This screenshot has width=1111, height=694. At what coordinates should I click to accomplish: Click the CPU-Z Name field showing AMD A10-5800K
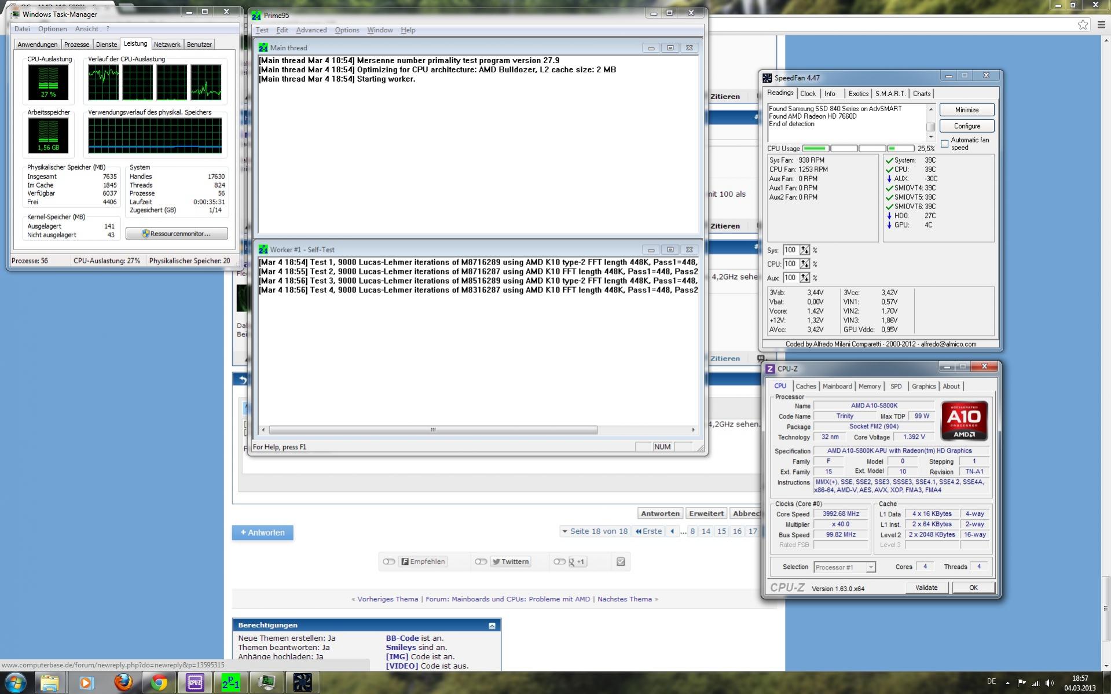(874, 406)
